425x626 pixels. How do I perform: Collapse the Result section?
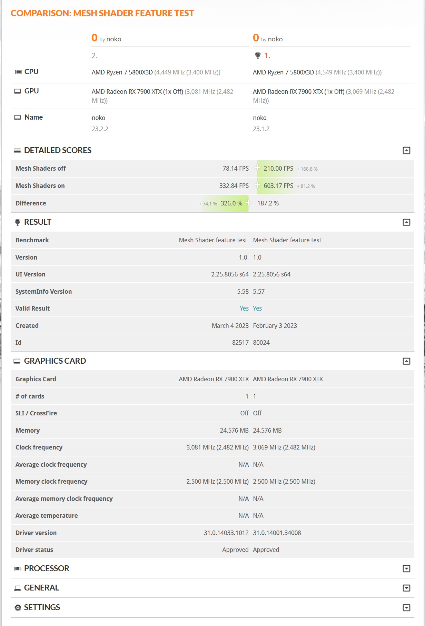pyautogui.click(x=406, y=222)
